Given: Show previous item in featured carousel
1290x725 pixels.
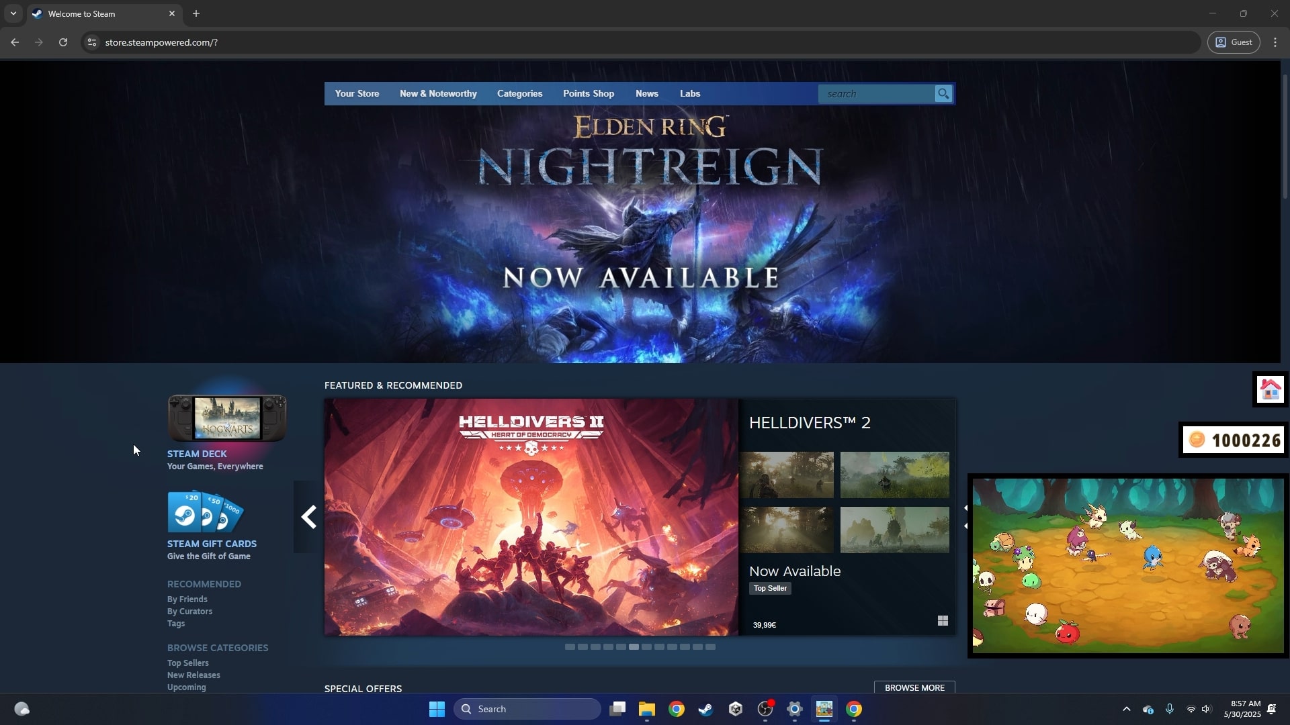Looking at the screenshot, I should (308, 517).
